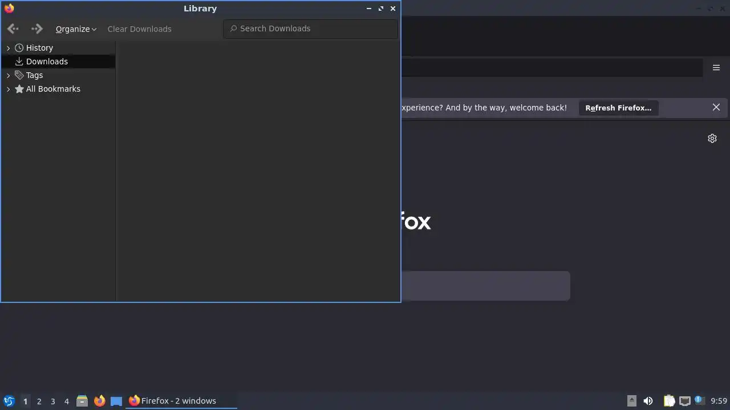
Task: Close the Library window
Action: 393,9
